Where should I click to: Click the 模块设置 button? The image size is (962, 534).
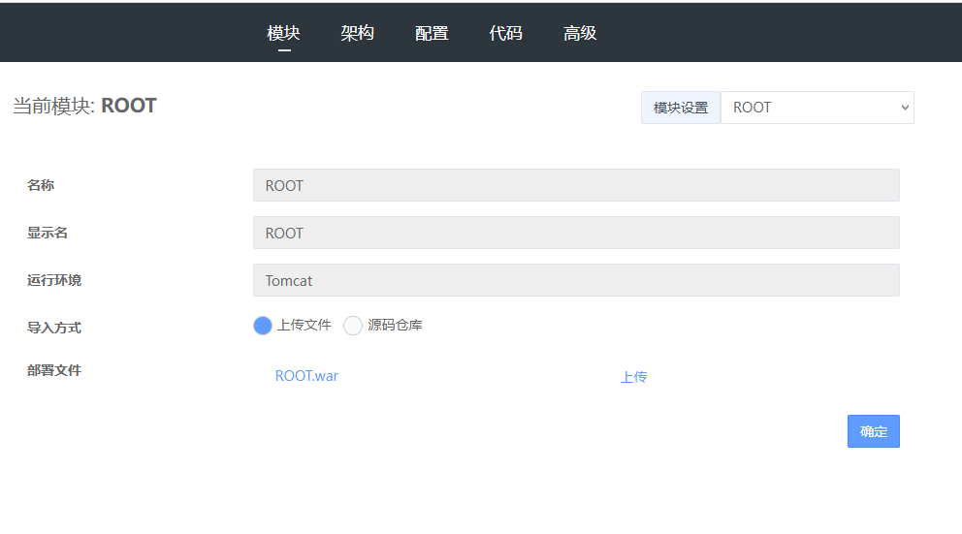[681, 108]
